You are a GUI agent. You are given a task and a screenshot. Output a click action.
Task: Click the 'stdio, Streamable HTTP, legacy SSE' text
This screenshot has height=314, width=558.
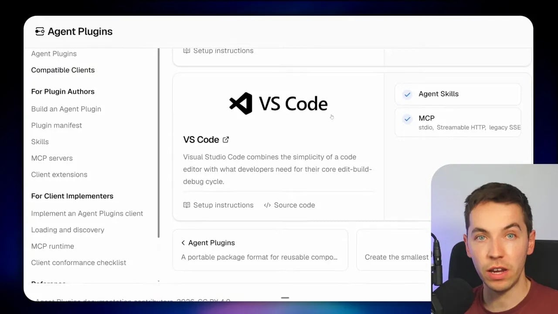coord(470,127)
